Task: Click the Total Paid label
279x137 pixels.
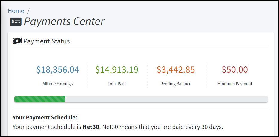Action: [x=117, y=84]
